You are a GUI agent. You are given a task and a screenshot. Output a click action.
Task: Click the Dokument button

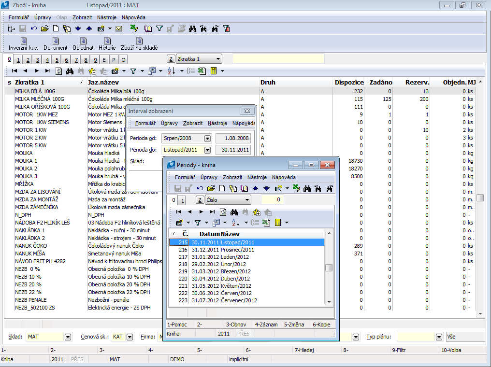[x=56, y=43]
